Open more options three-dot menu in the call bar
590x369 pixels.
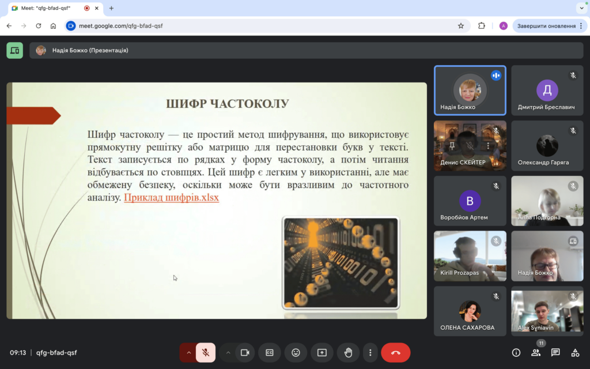pos(370,353)
